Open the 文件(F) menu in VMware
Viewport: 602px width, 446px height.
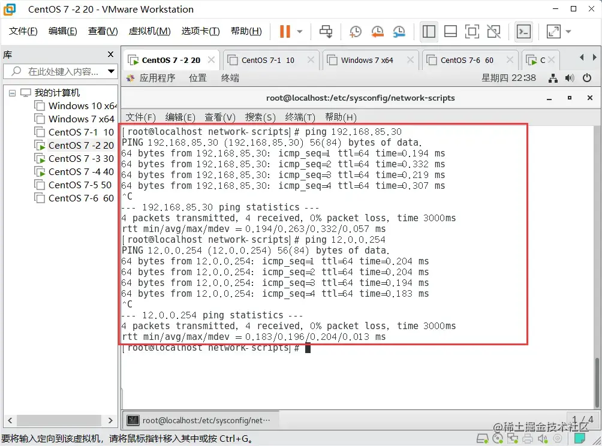(x=23, y=31)
